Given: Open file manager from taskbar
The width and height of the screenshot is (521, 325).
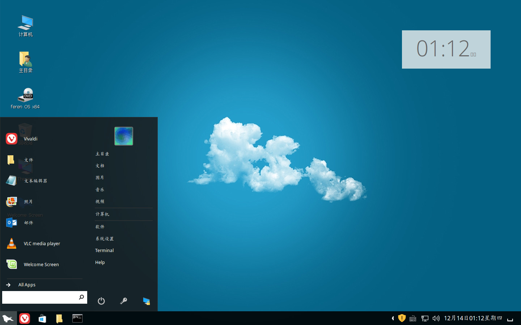Looking at the screenshot, I should (x=59, y=318).
